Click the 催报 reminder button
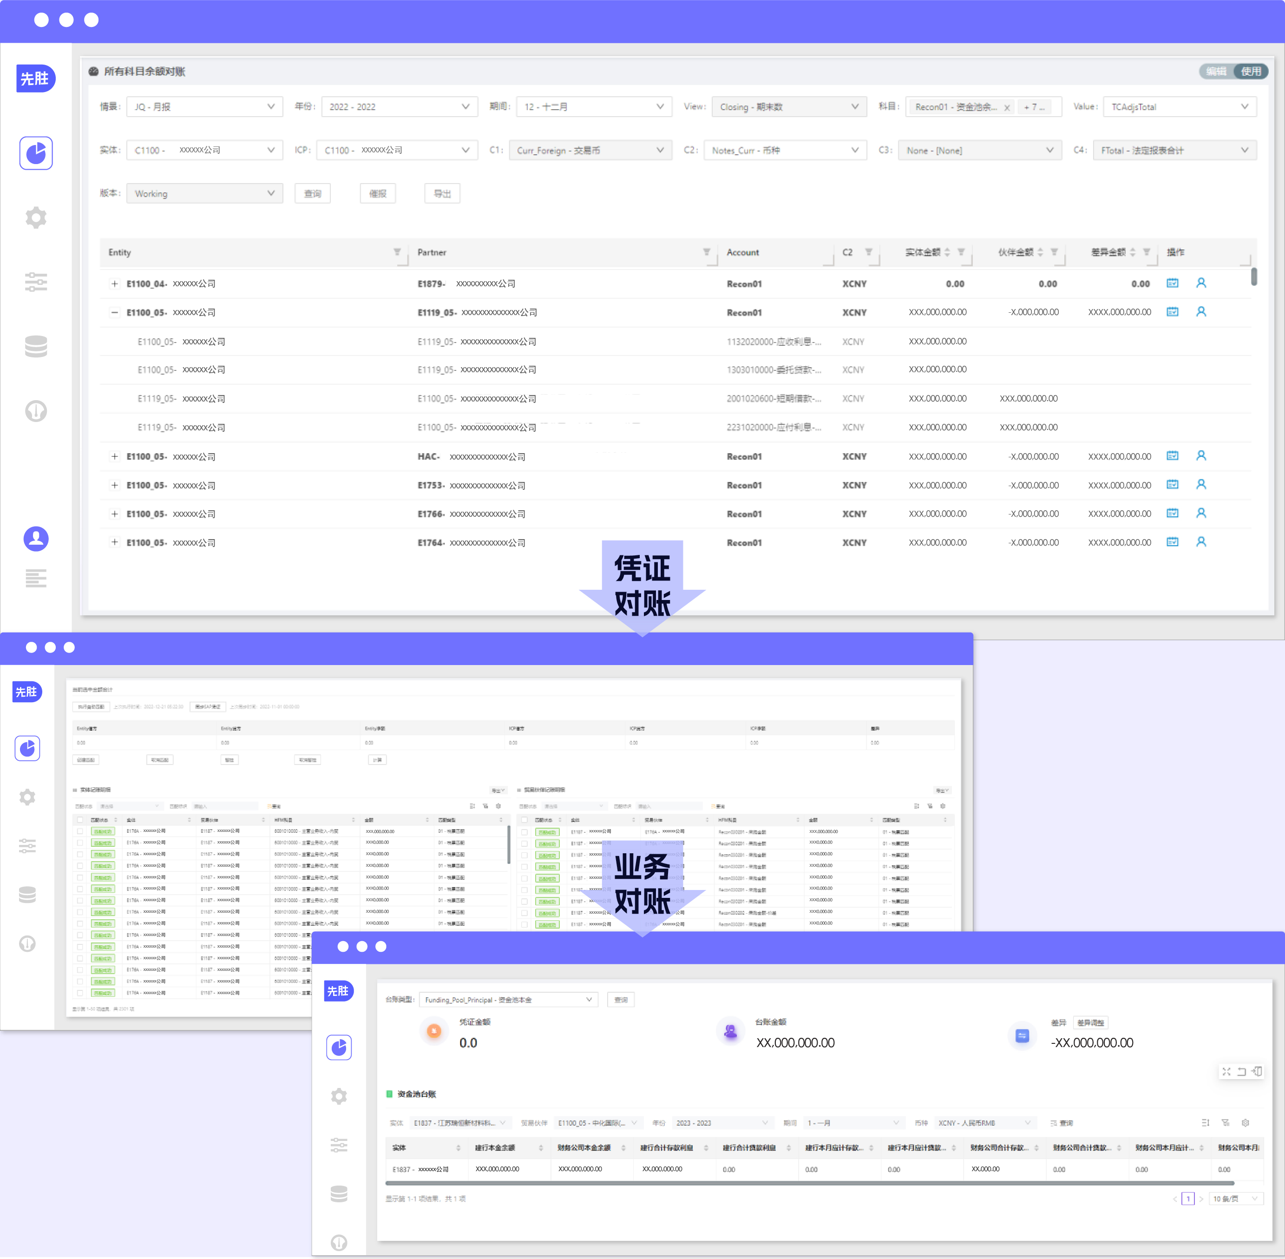Screen dimensions: 1285x1259 (x=377, y=194)
